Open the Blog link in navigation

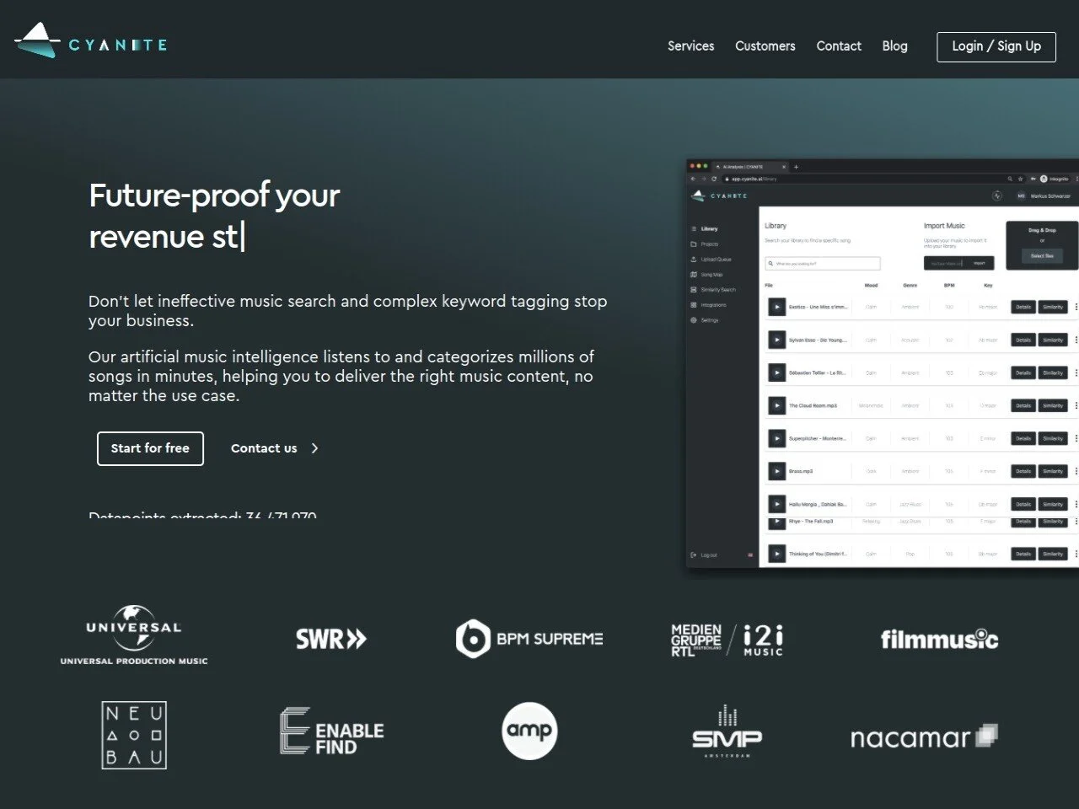click(894, 46)
